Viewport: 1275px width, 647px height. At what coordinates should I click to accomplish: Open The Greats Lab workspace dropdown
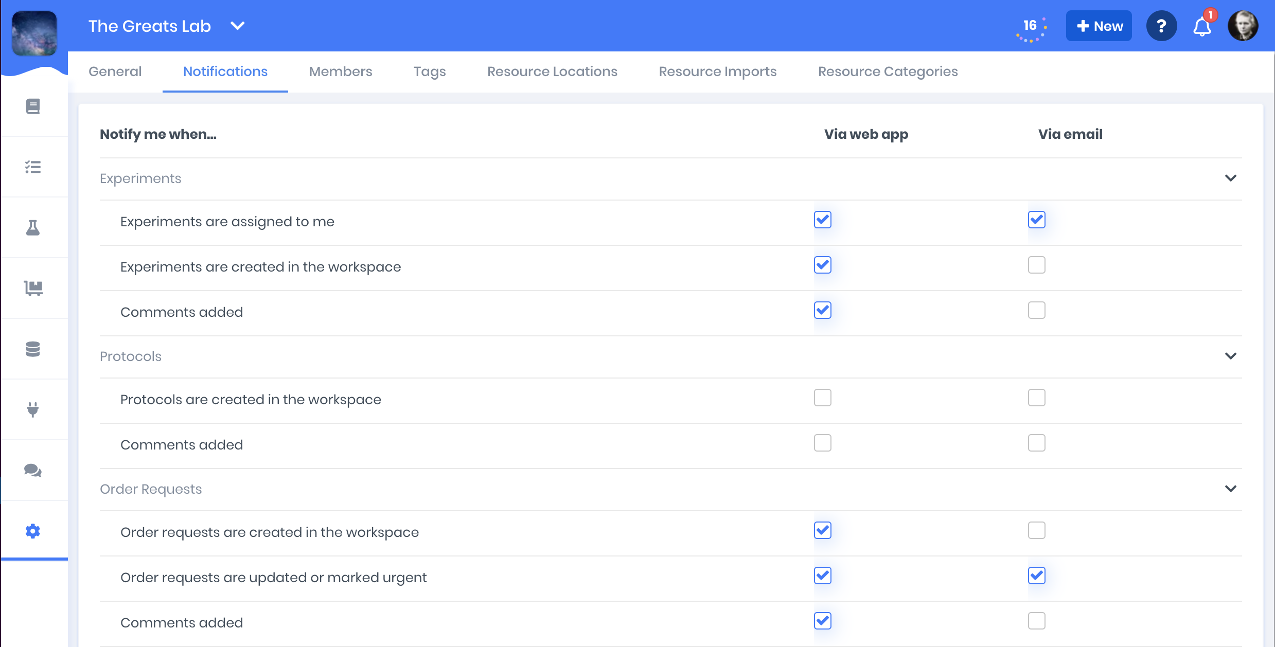point(237,26)
